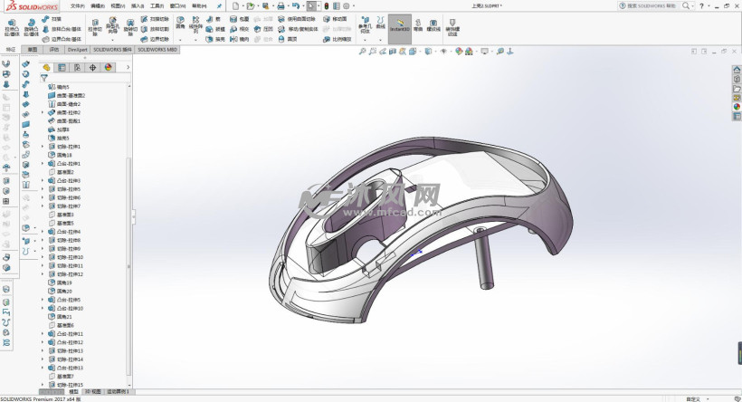Click the Undo icon in the top toolbar
Screen dimensions: 742x402
[x=295, y=6]
